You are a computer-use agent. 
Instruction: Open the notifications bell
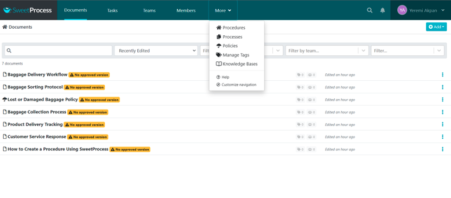click(x=383, y=10)
